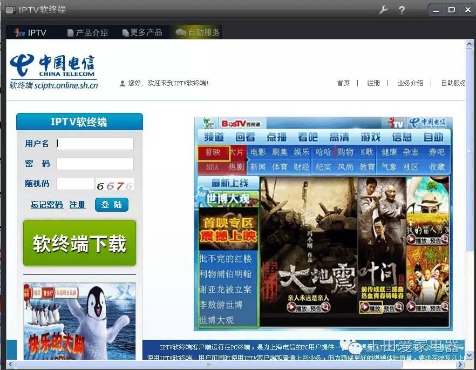The height and width of the screenshot is (370, 476).
Task: Click the 批不完的红楼 list item
Action: pos(226,259)
